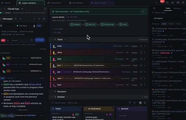Select the 'Do' message mode
This screenshot has width=186, height=120.
point(3,40)
